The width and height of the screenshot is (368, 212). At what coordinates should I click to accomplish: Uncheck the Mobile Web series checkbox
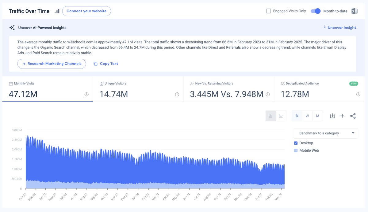click(x=296, y=150)
